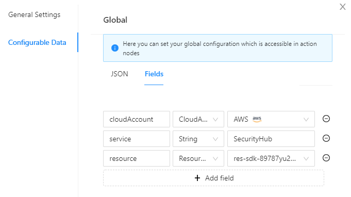Click the Global heading text
The height and width of the screenshot is (197, 351).
(115, 20)
